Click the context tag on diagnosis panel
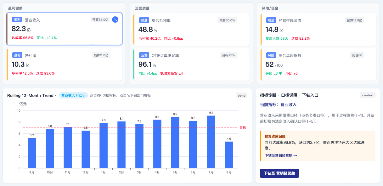Viewport: 383px width, 186px height. pyautogui.click(x=368, y=95)
